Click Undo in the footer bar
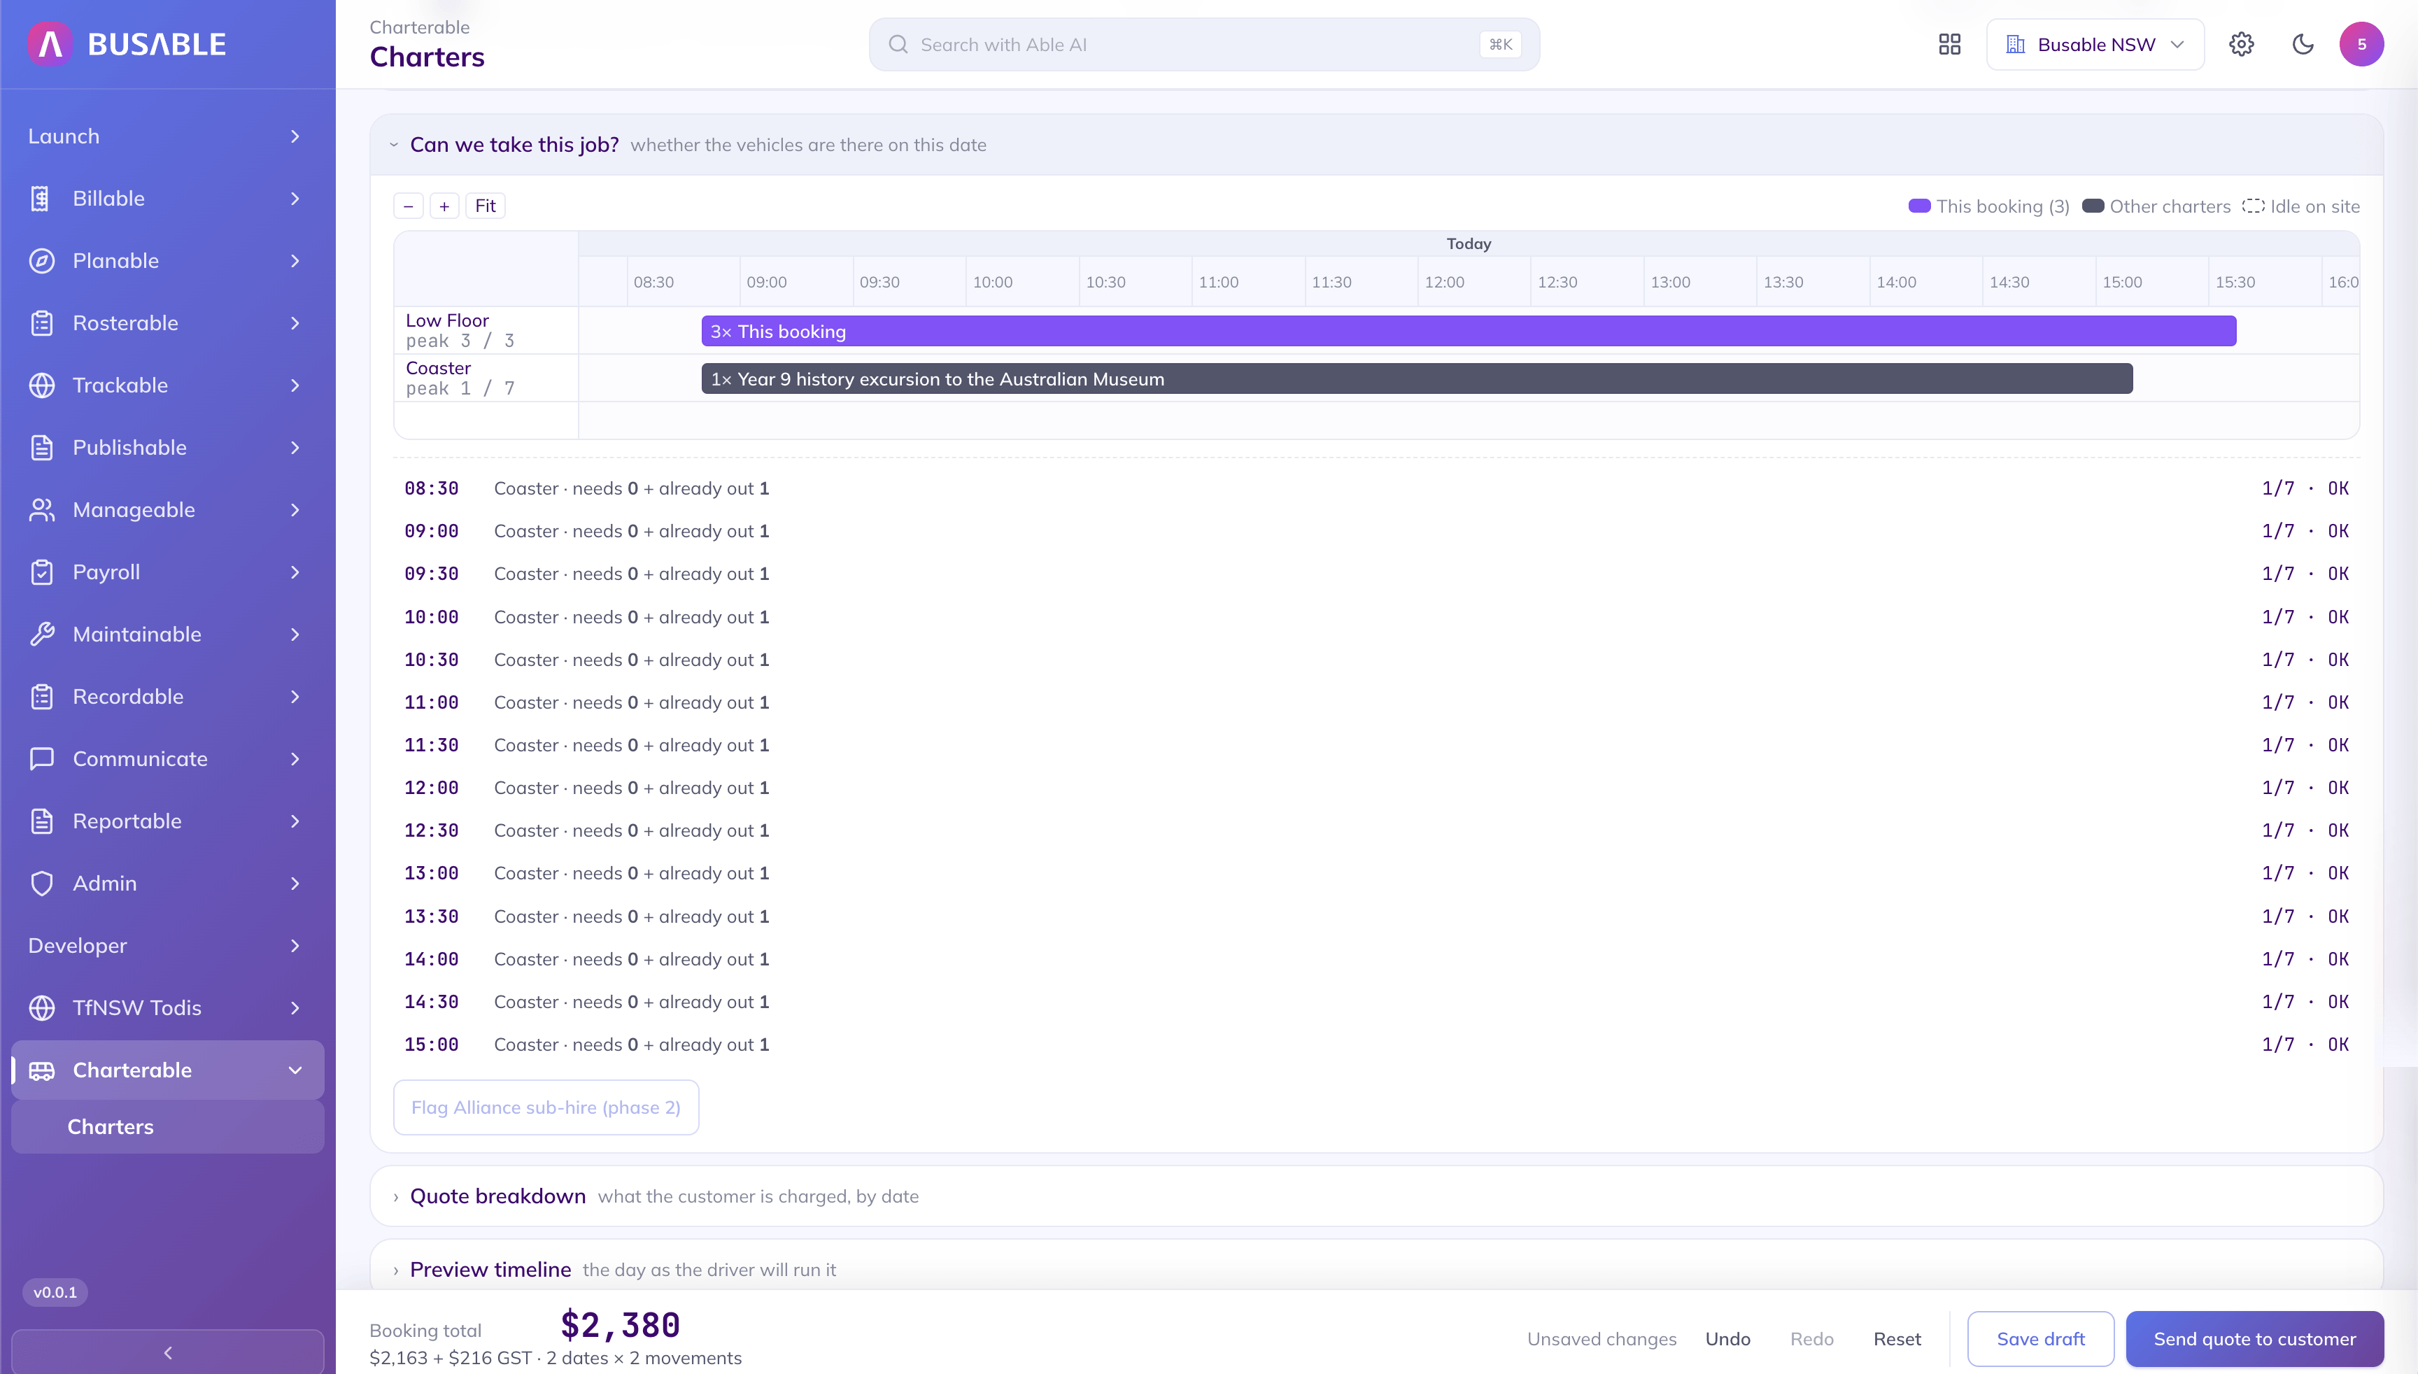This screenshot has height=1374, width=2418. [1727, 1339]
